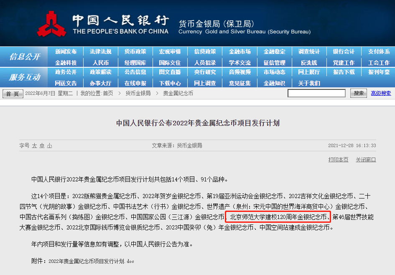Image resolution: width=395 pixels, height=275 pixels.
Task: Go to 金融科技 section
Action: (66, 63)
